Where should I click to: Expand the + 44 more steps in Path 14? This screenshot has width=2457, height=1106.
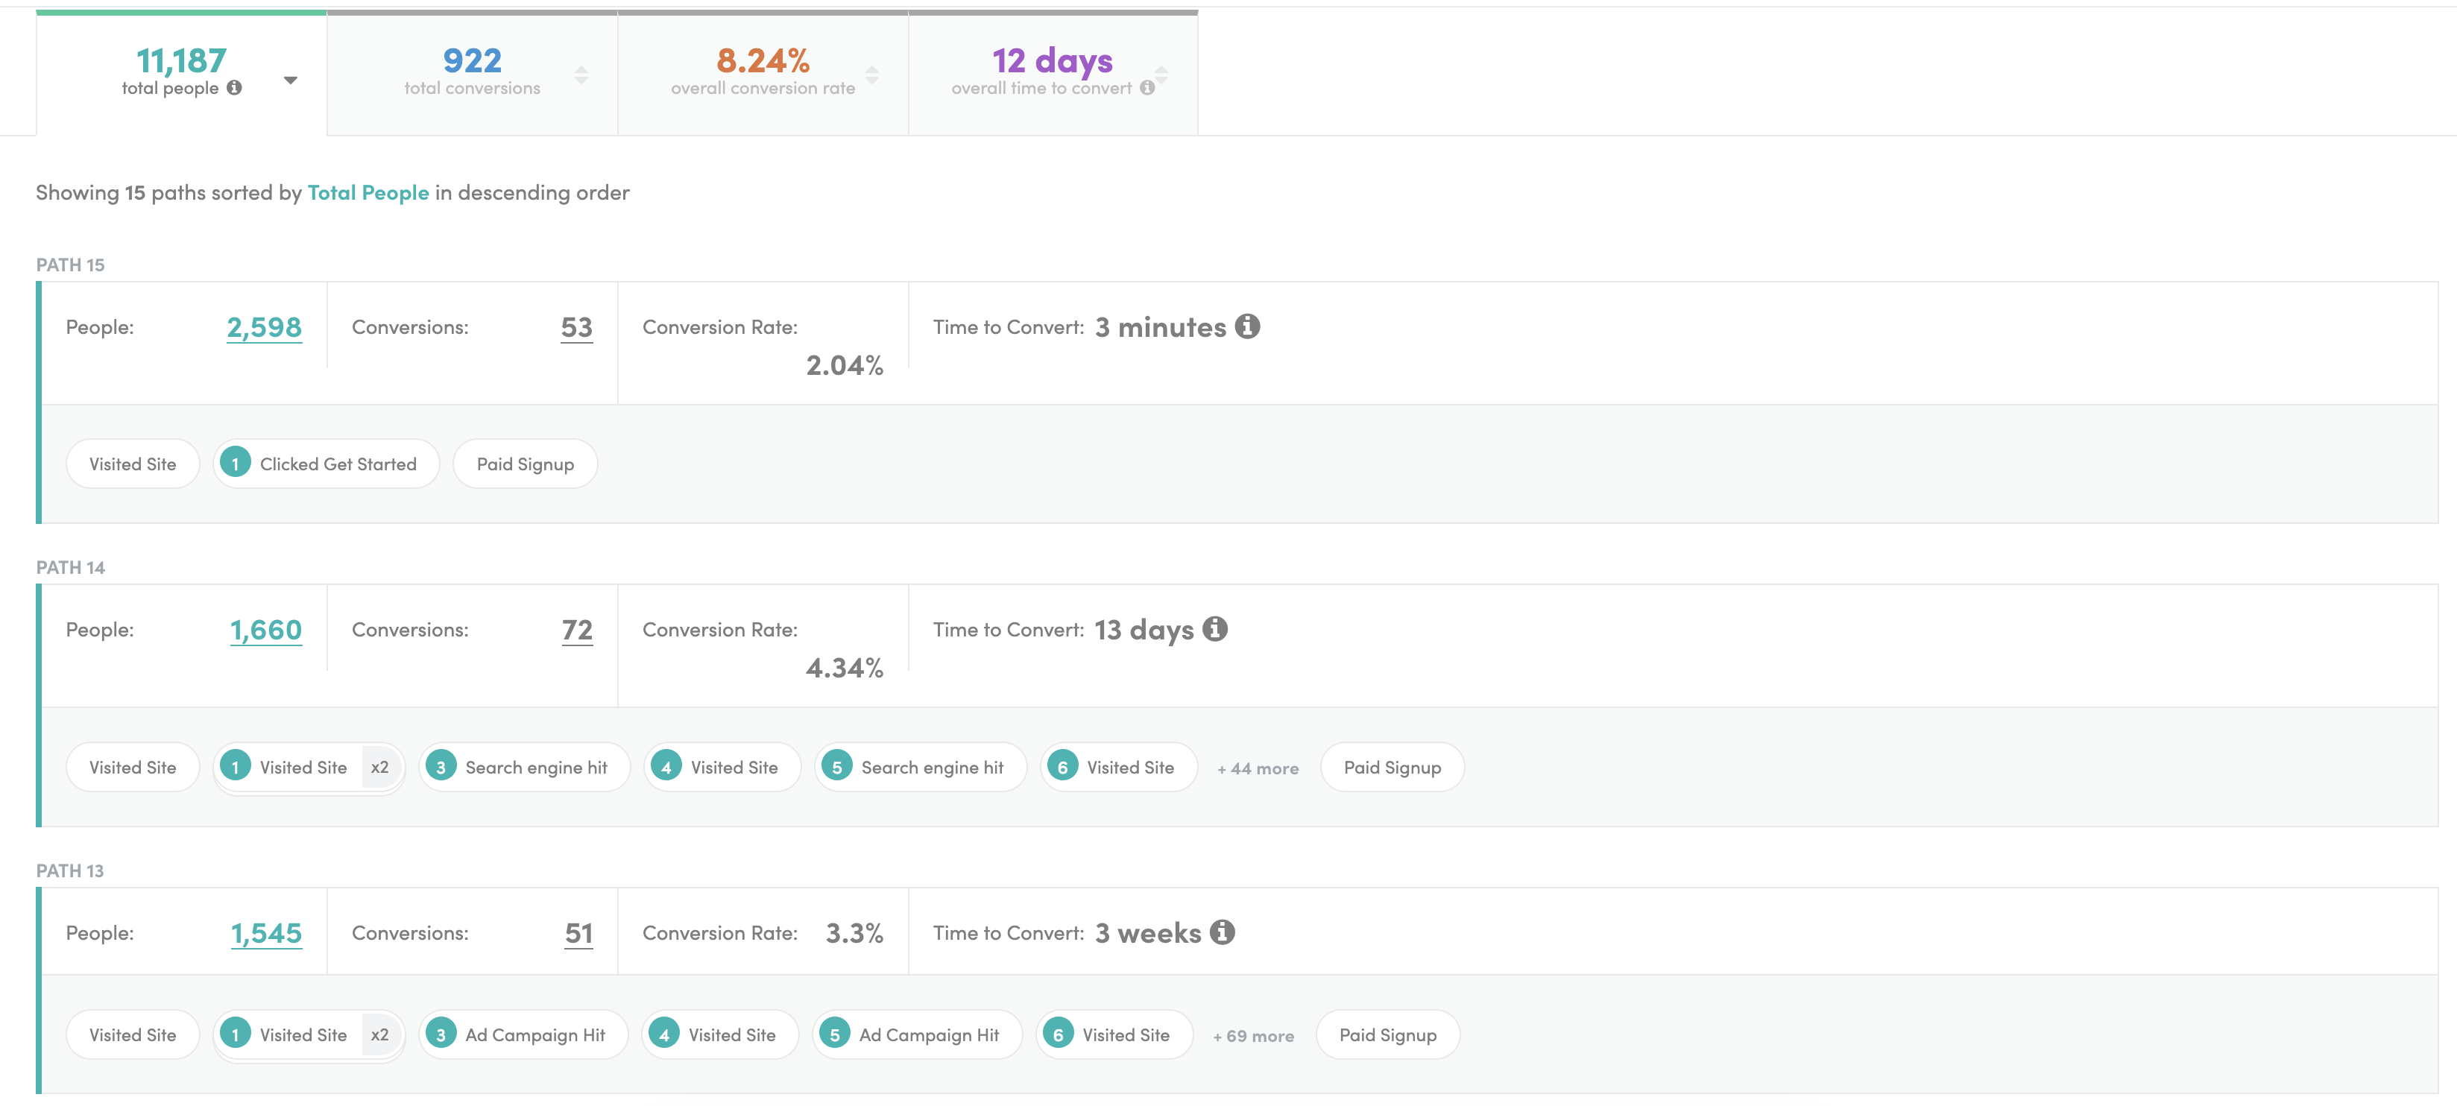tap(1257, 768)
